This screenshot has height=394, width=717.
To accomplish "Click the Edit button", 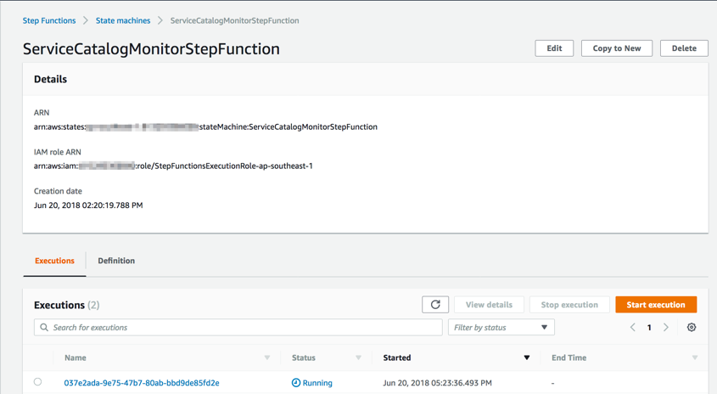I will tap(554, 48).
